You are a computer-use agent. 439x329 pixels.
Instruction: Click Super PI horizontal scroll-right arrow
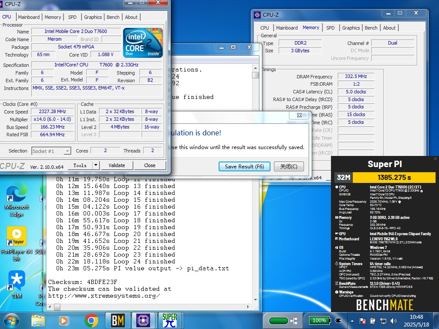pos(248,307)
